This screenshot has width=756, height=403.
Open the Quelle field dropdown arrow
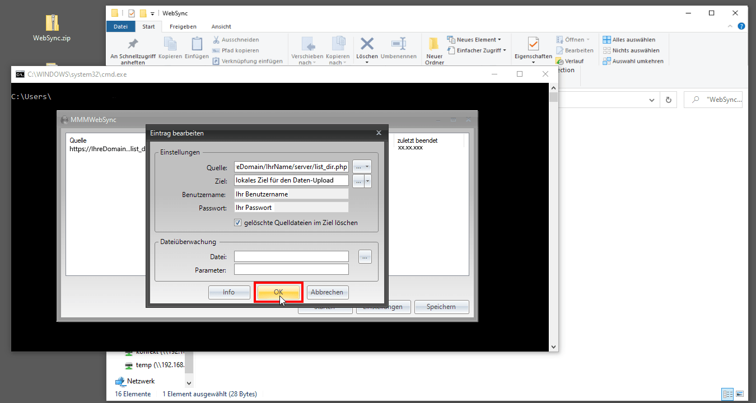point(367,167)
